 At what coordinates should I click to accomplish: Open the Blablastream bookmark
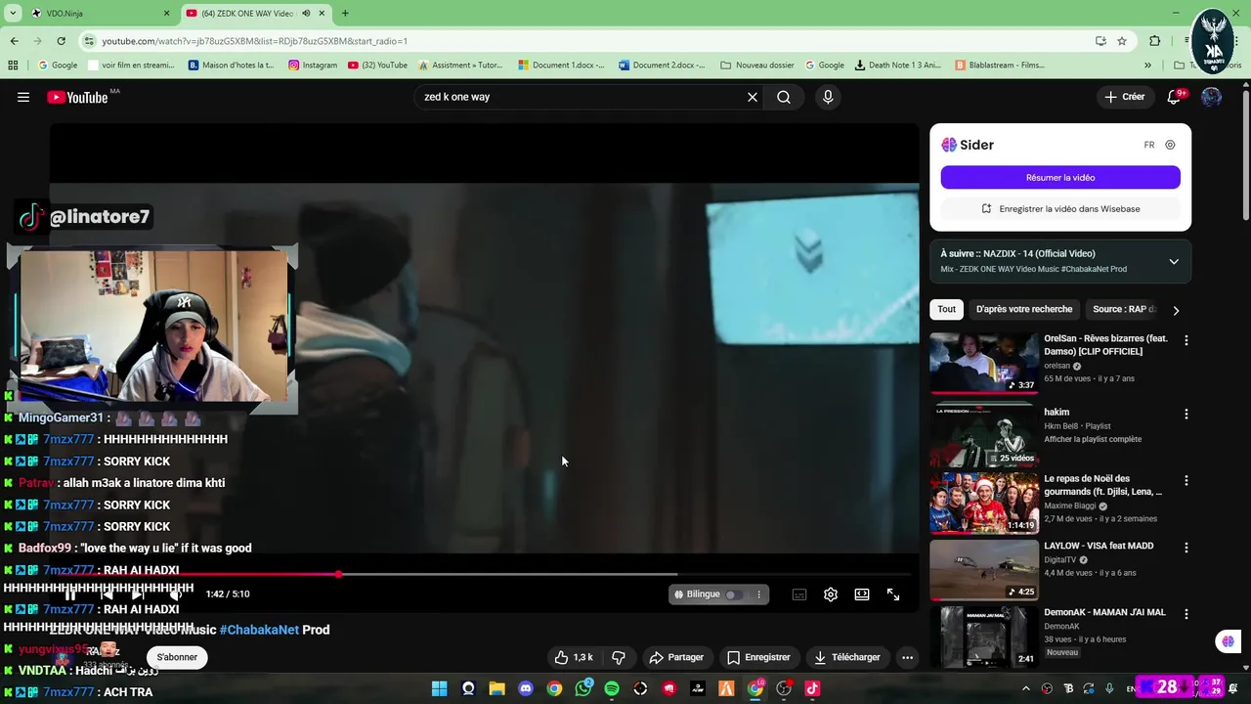pyautogui.click(x=1000, y=66)
